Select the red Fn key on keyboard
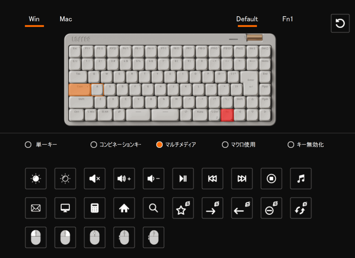This screenshot has height=258, width=355. 227,115
